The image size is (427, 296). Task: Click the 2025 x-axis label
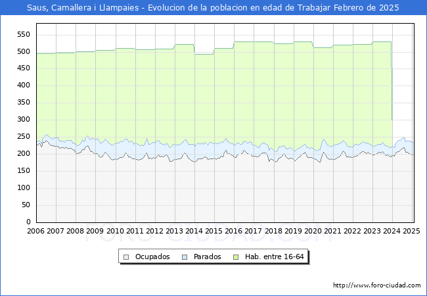coord(411,231)
